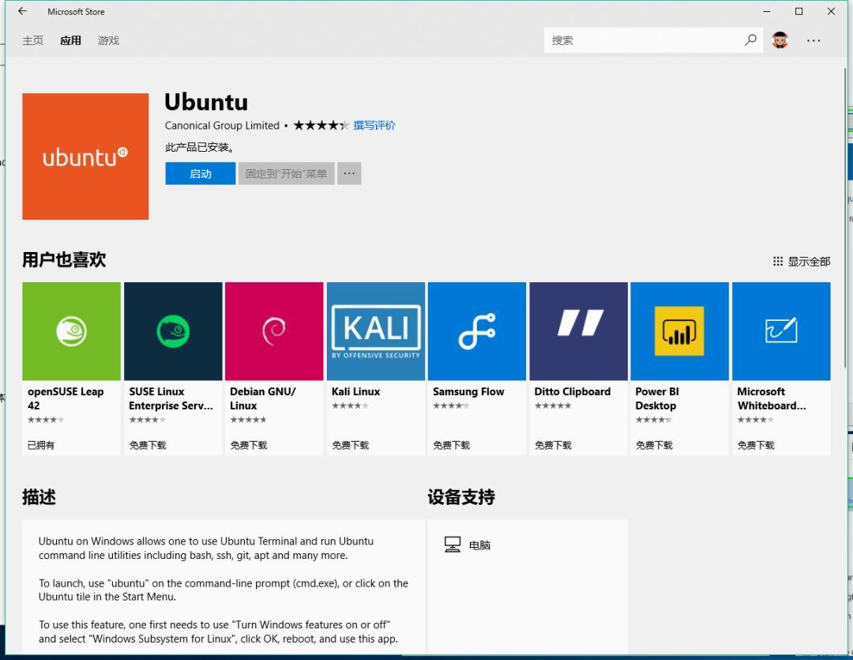Click the search magnifier icon
This screenshot has width=853, height=660.
750,40
